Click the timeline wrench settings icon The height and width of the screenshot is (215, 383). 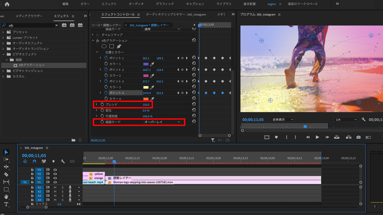63,161
